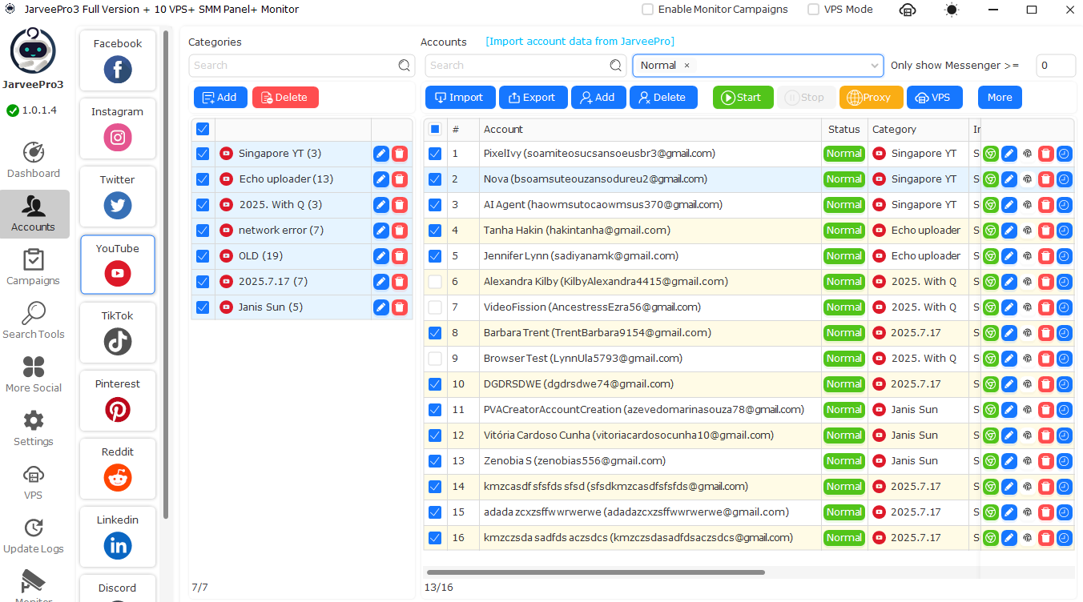The width and height of the screenshot is (1083, 602).
Task: Click the Only show Messenger value field
Action: pos(1055,66)
